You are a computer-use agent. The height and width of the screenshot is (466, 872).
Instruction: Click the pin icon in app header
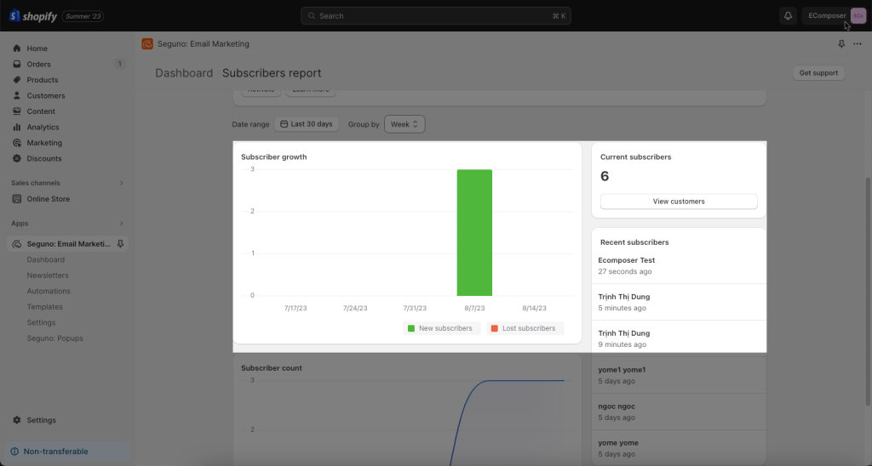click(x=841, y=44)
